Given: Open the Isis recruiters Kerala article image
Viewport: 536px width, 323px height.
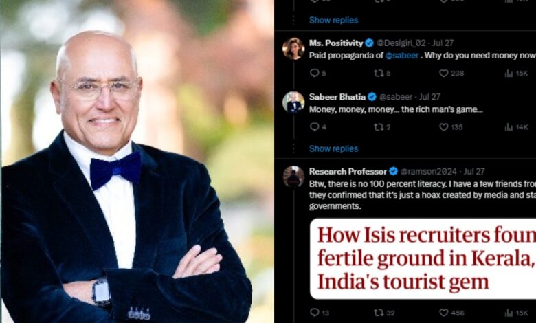Looking at the screenshot, I should 423,258.
